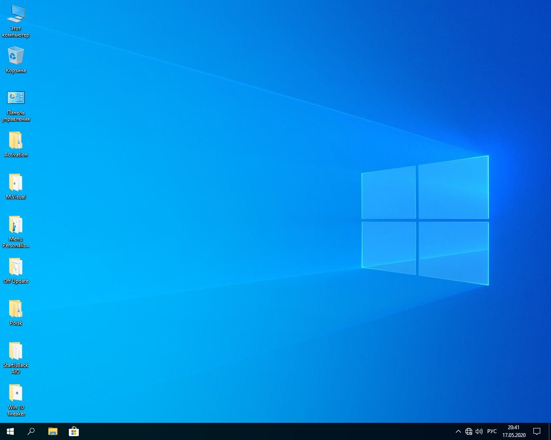
Task: Open the volume speaker control
Action: tap(479, 431)
